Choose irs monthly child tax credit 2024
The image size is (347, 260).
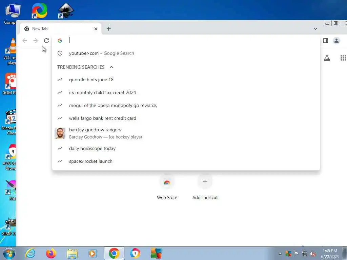click(x=186, y=92)
